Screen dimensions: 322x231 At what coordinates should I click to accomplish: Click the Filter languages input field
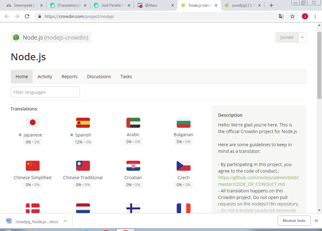click(45, 92)
